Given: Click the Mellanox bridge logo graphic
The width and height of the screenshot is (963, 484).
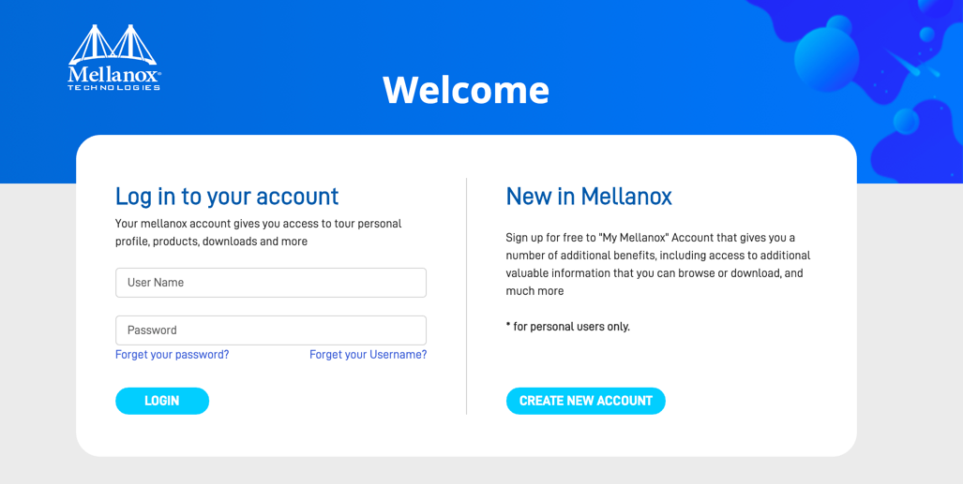Looking at the screenshot, I should point(113,44).
